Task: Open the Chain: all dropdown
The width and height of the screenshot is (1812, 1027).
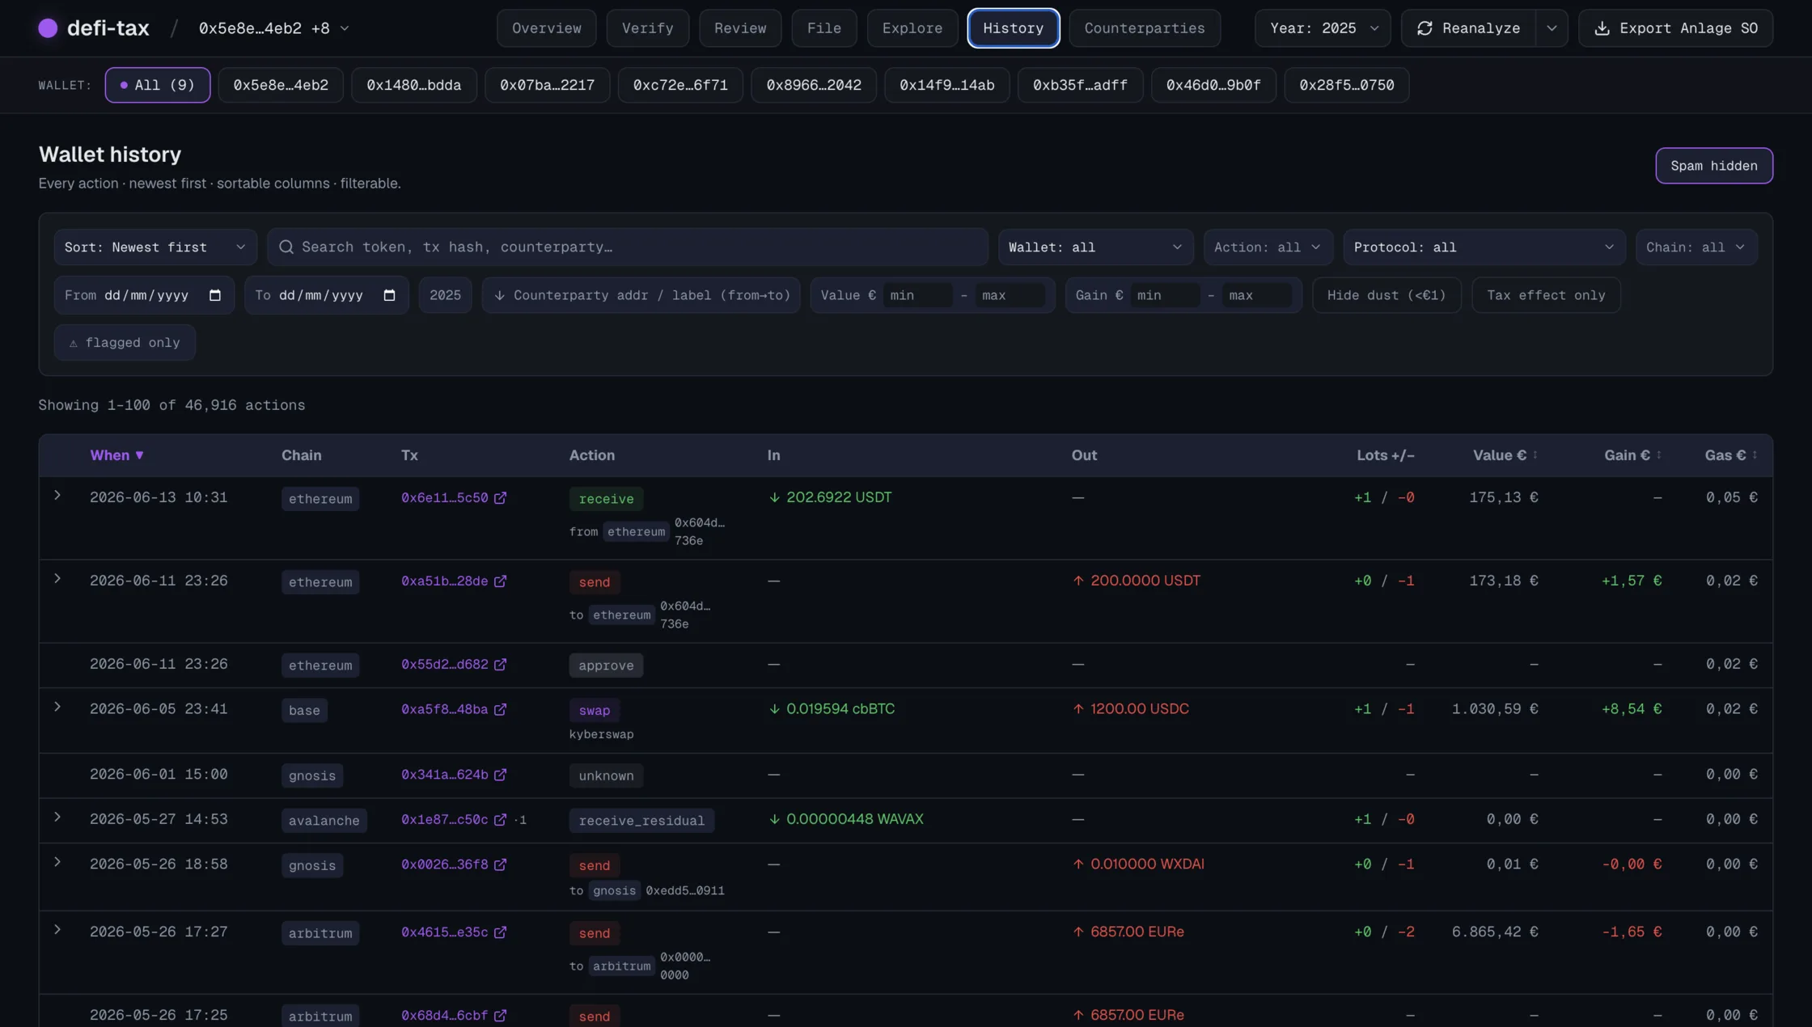Action: (x=1696, y=247)
